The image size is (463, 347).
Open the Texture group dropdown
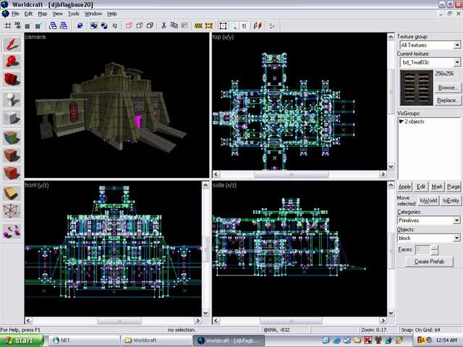tap(456, 45)
